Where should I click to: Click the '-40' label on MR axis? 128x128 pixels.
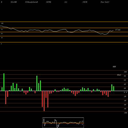tap(125, 101)
